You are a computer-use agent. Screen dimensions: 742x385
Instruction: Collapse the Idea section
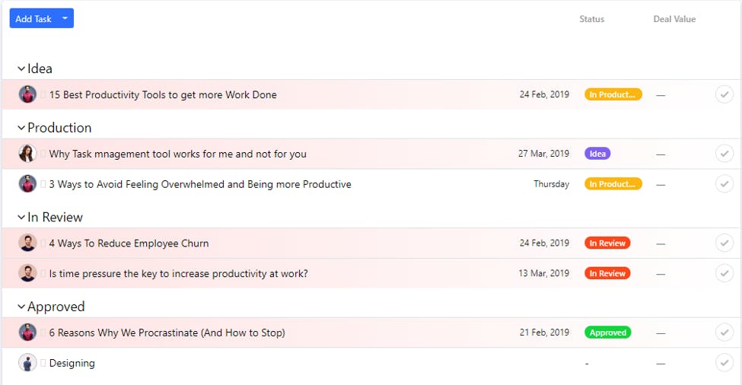point(21,69)
